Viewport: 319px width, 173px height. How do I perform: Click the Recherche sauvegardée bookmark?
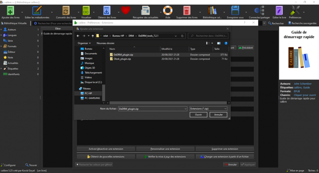point(302,23)
